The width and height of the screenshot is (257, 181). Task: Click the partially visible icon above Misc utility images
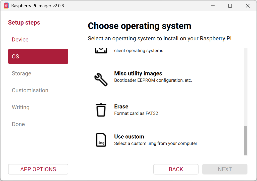(101, 50)
